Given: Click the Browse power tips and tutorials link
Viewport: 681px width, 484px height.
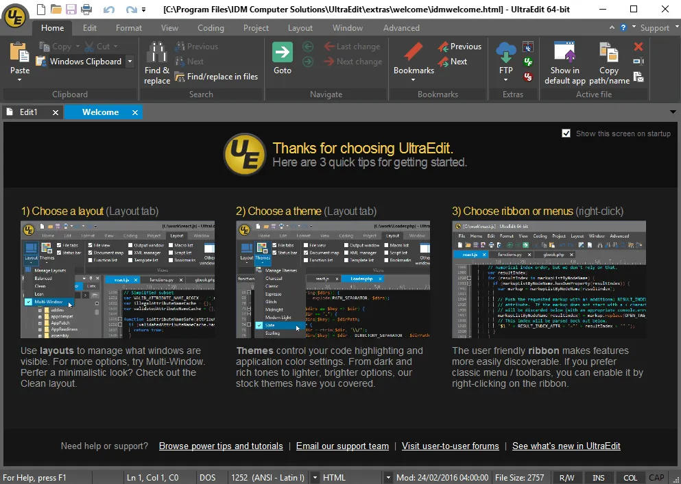Looking at the screenshot, I should [x=221, y=446].
